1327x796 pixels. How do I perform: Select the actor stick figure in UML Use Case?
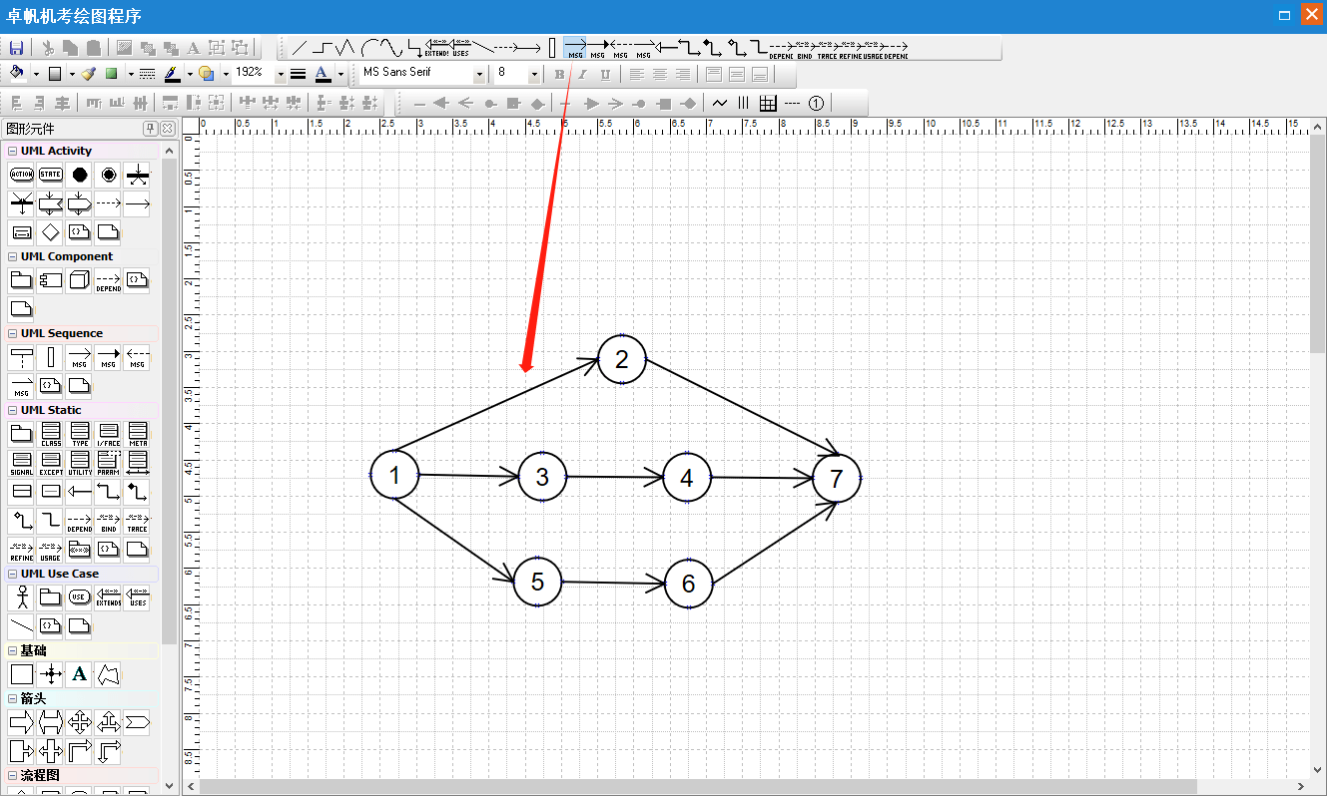pos(21,597)
